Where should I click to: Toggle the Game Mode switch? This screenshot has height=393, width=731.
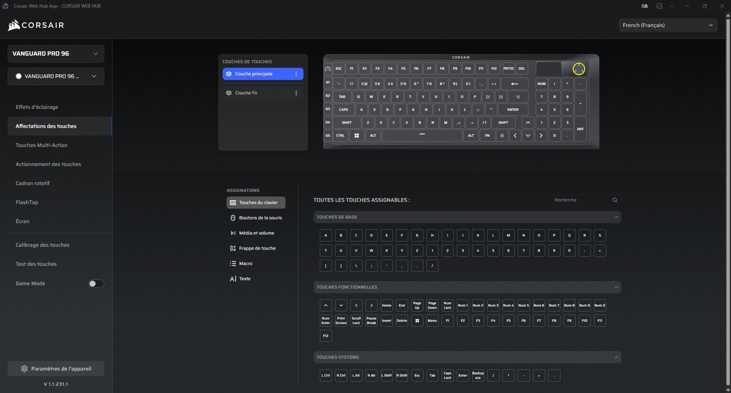point(96,284)
